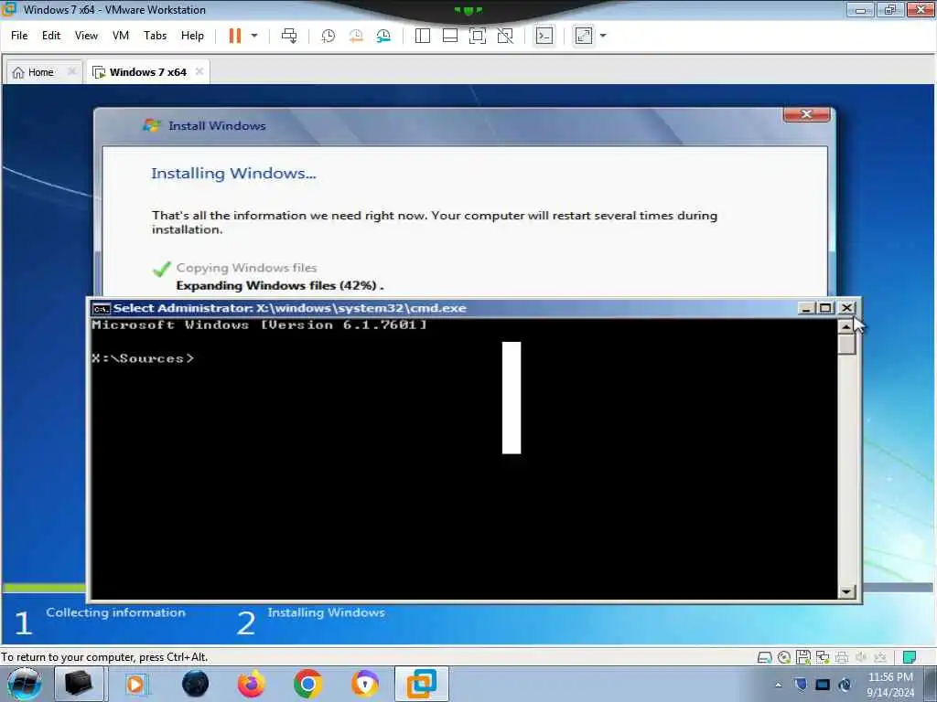Expand the stretch guest dropdown arrow
The height and width of the screenshot is (702, 937).
tap(603, 36)
